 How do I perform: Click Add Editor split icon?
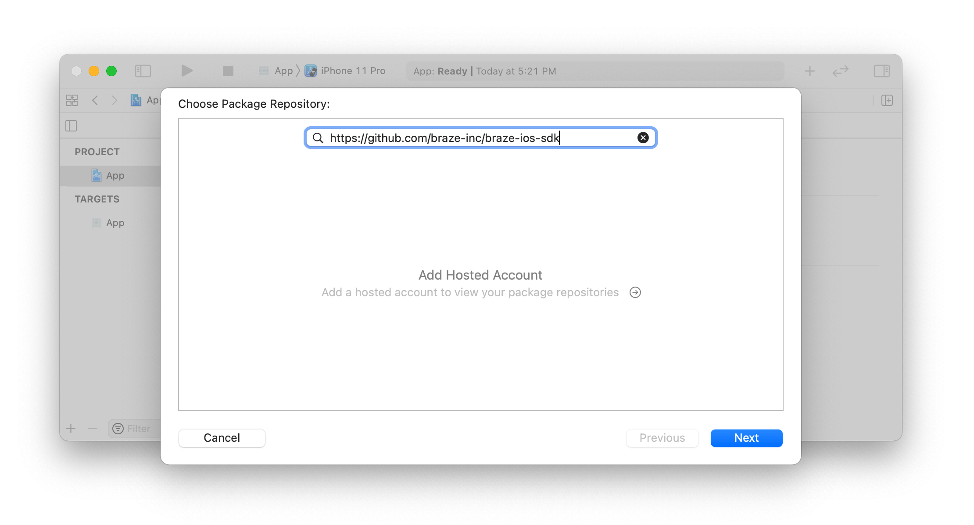coord(887,100)
